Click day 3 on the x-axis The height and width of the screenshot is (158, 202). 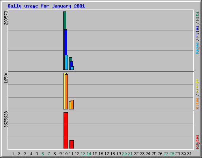25,154
